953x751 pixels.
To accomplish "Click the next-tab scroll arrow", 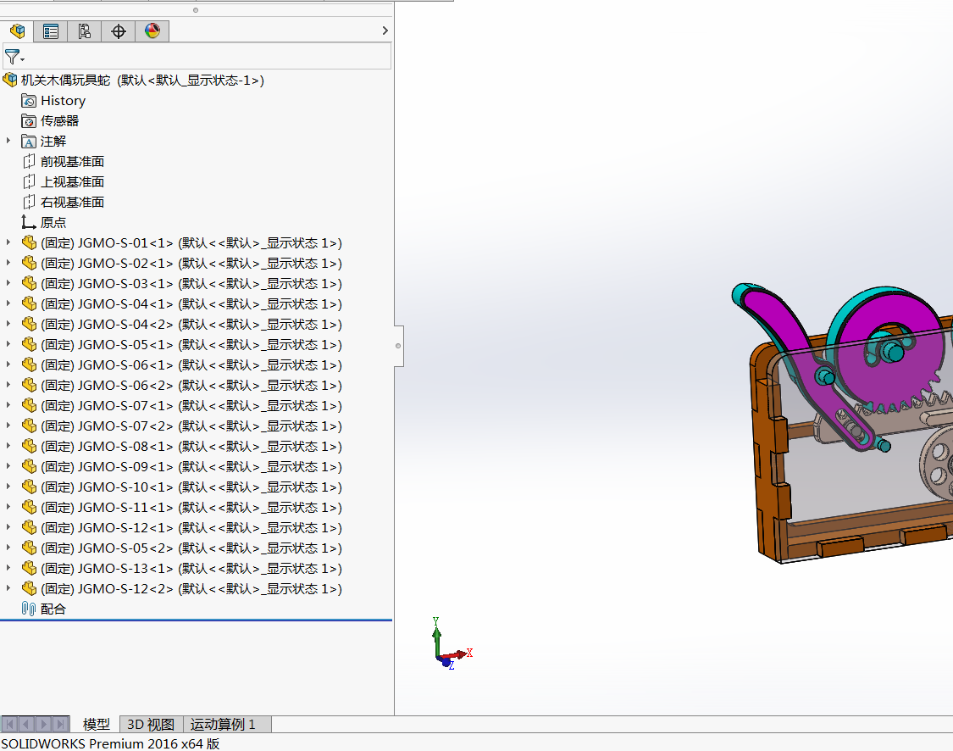I will pos(43,724).
